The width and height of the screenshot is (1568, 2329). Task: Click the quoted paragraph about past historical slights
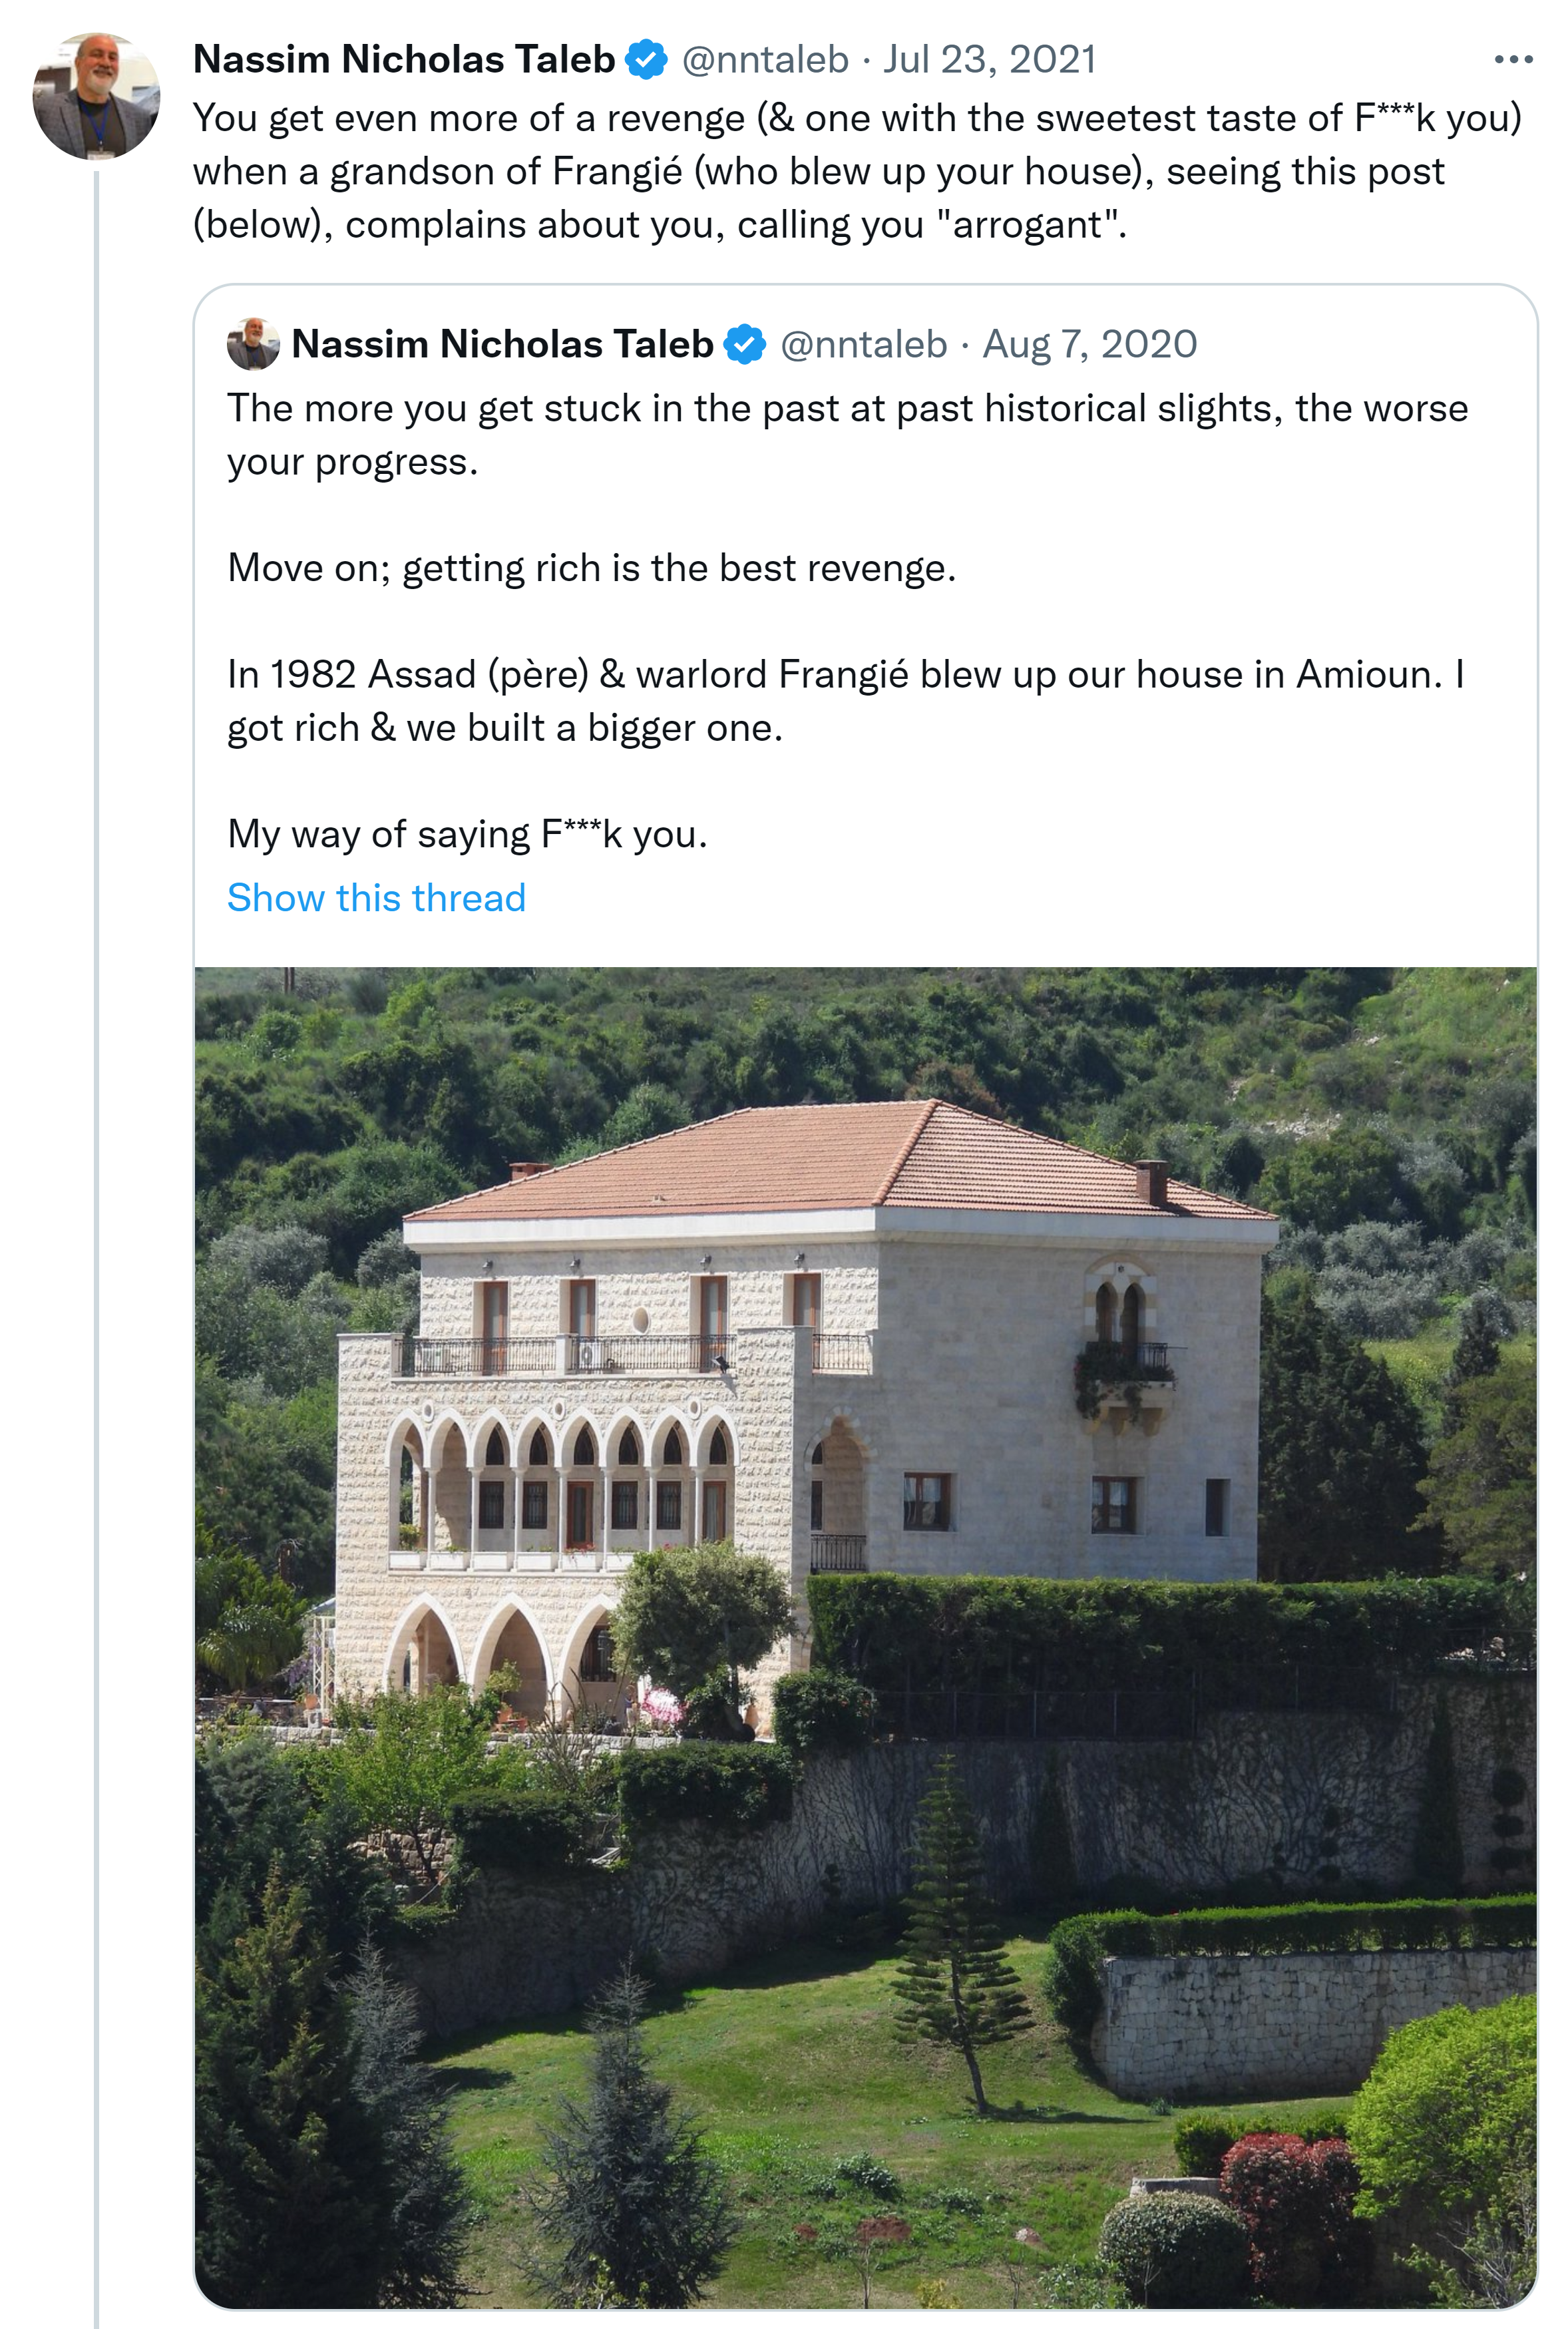tap(847, 435)
